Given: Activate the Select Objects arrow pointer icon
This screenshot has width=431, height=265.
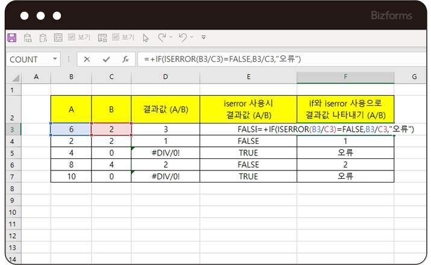Looking at the screenshot, I should 146,37.
